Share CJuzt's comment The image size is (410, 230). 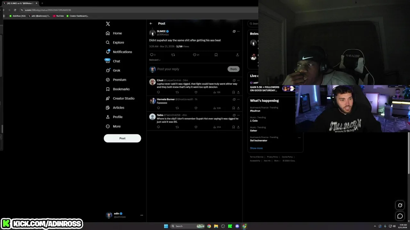[x=238, y=92]
